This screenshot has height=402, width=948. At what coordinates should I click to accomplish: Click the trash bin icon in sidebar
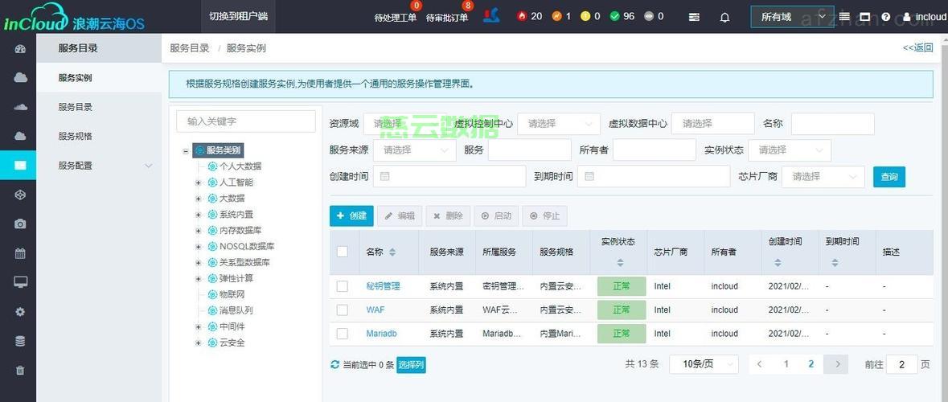coord(20,371)
